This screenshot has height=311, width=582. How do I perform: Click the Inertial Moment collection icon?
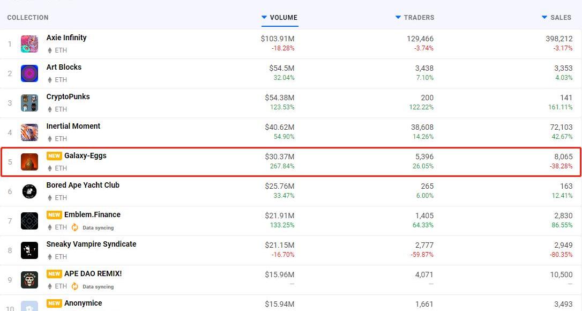click(x=29, y=132)
